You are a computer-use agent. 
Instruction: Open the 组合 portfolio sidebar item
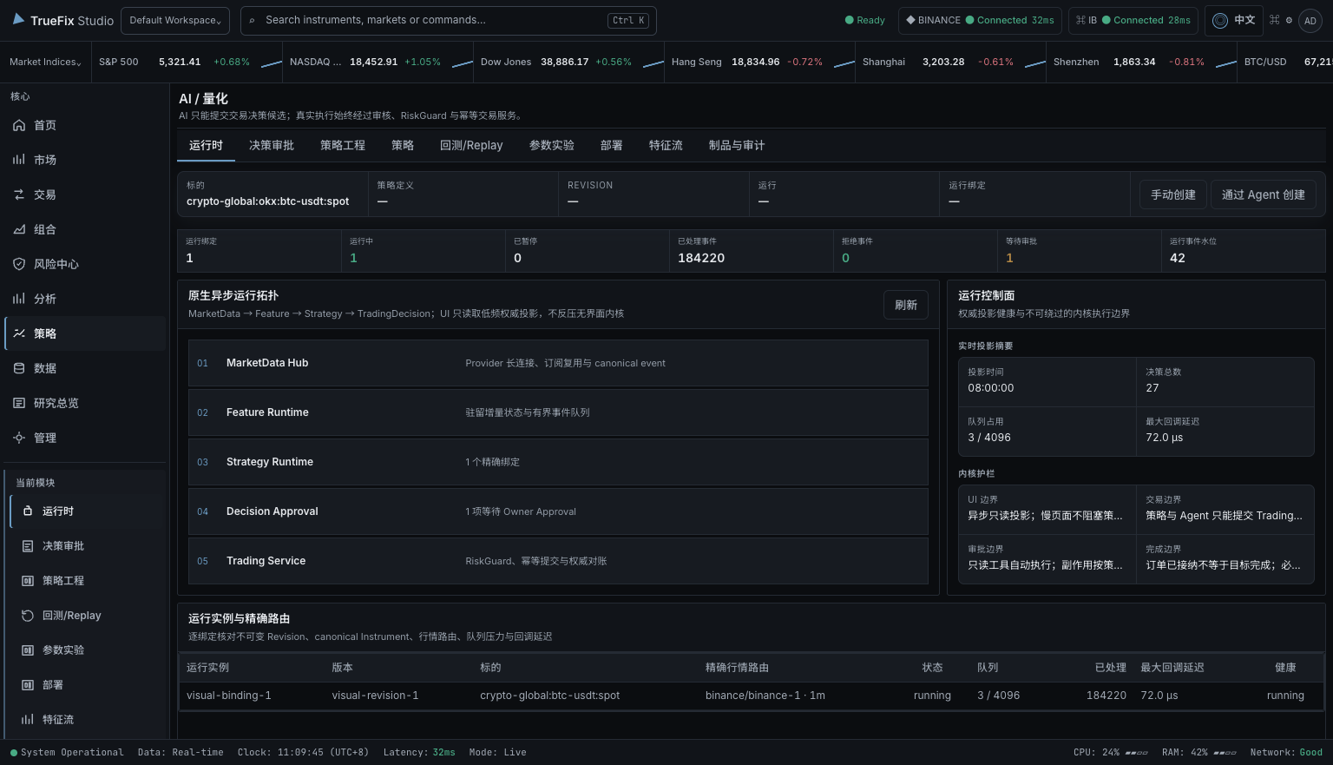[85, 229]
